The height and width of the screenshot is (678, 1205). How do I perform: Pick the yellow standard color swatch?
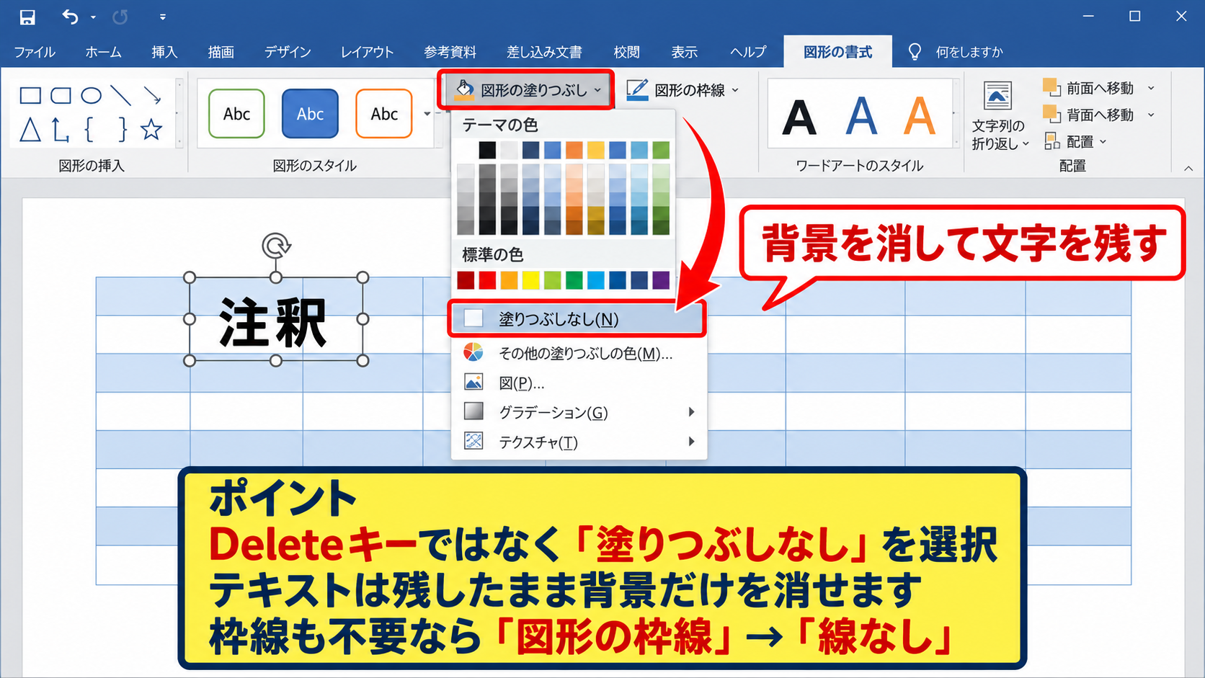click(530, 280)
